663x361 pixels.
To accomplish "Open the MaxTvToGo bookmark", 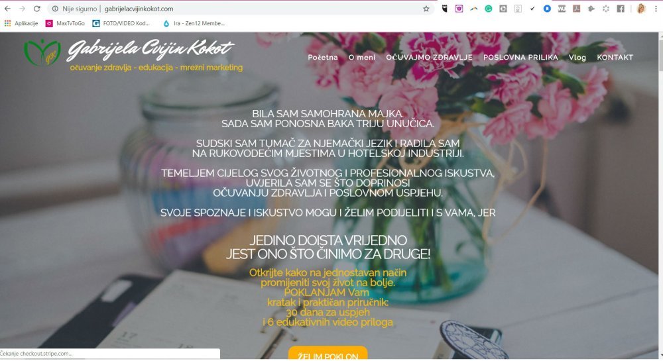I will (x=65, y=24).
